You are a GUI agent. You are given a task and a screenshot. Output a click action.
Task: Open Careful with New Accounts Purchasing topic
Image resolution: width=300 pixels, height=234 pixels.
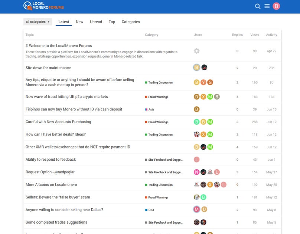click(58, 122)
